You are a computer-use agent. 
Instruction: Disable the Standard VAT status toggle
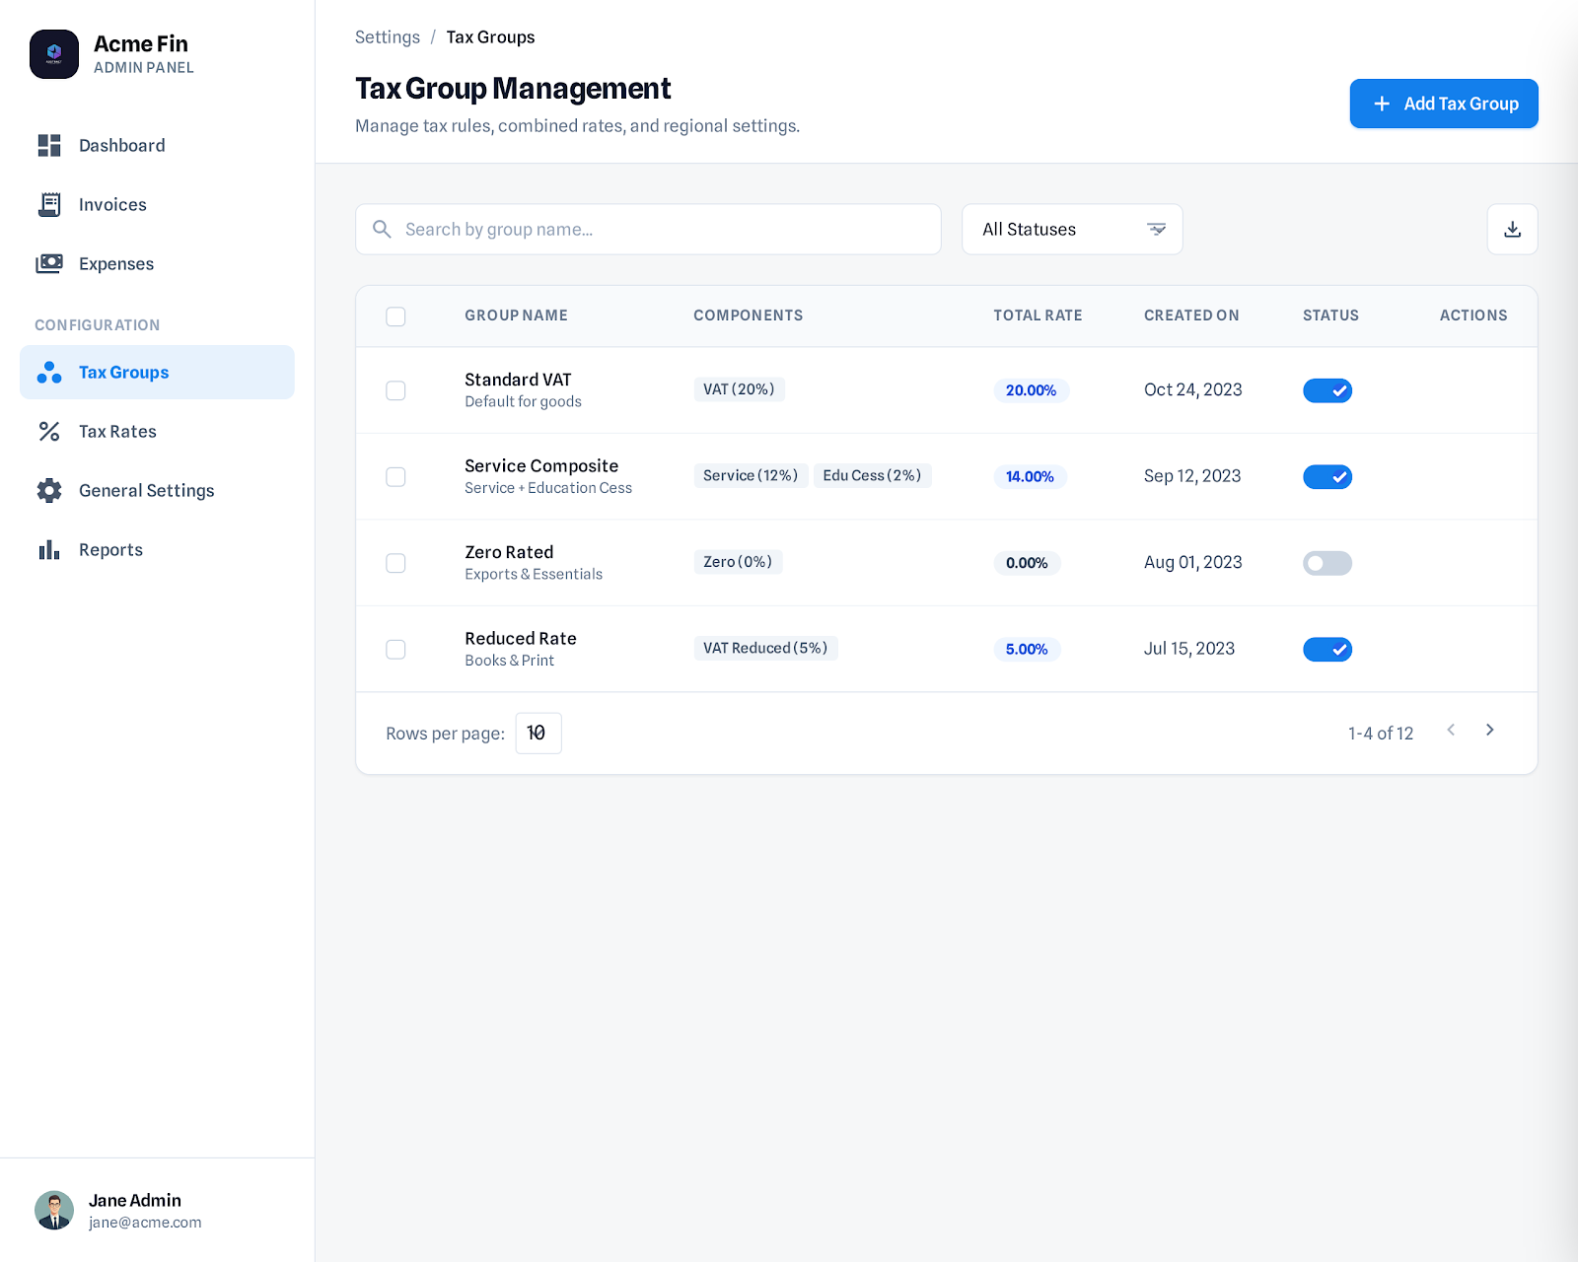[x=1327, y=390]
